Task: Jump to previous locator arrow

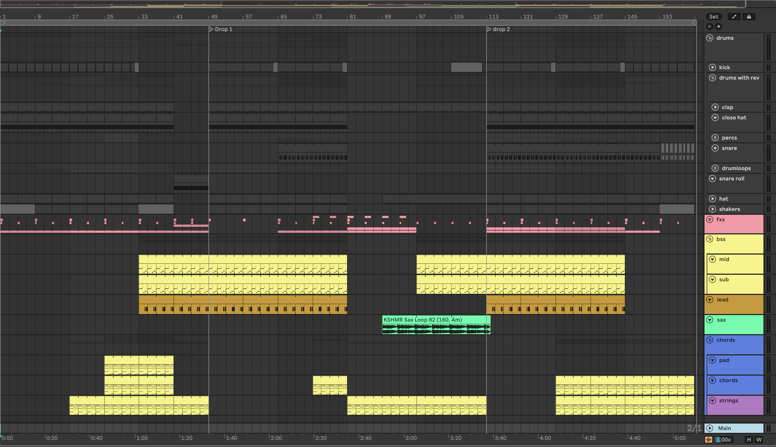Action: click(x=710, y=26)
